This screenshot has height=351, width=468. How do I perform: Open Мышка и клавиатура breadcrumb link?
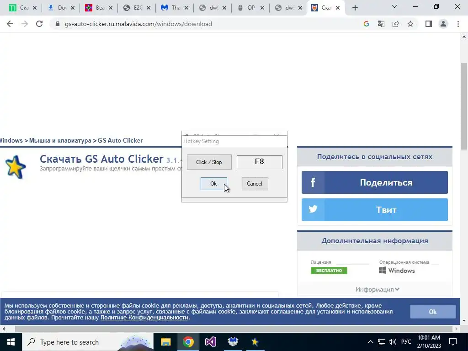click(x=60, y=141)
